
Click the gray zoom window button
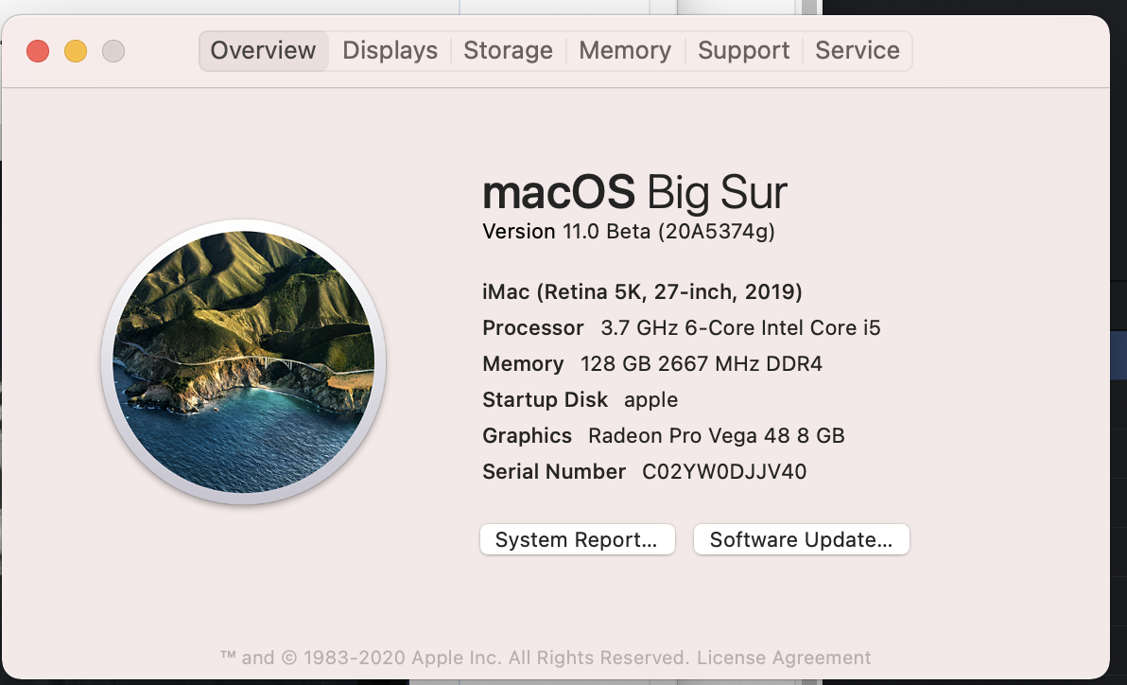pyautogui.click(x=113, y=51)
